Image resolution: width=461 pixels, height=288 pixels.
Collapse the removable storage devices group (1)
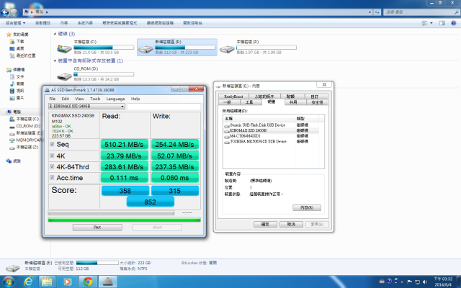pyautogui.click(x=55, y=60)
